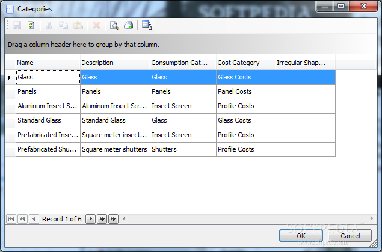Close the Categories window
382x252 pixels.
pos(363,6)
